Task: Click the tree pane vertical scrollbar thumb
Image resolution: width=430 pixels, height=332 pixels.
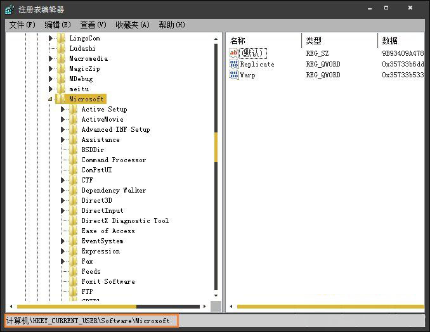Action: (216, 148)
